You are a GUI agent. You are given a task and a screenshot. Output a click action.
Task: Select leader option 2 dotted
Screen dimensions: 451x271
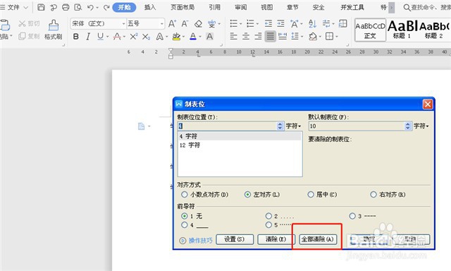point(268,216)
